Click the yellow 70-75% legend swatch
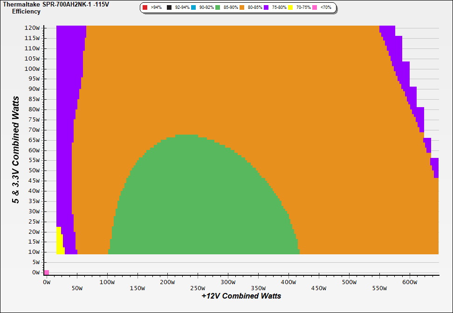The height and width of the screenshot is (313, 453). pyautogui.click(x=290, y=8)
